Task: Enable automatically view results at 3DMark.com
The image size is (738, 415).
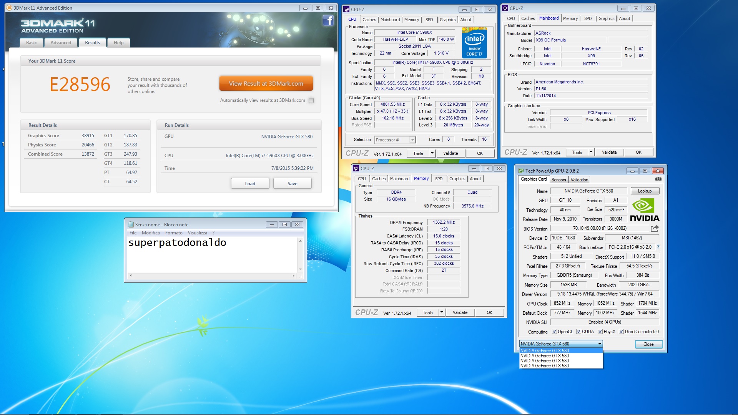Action: [x=311, y=100]
